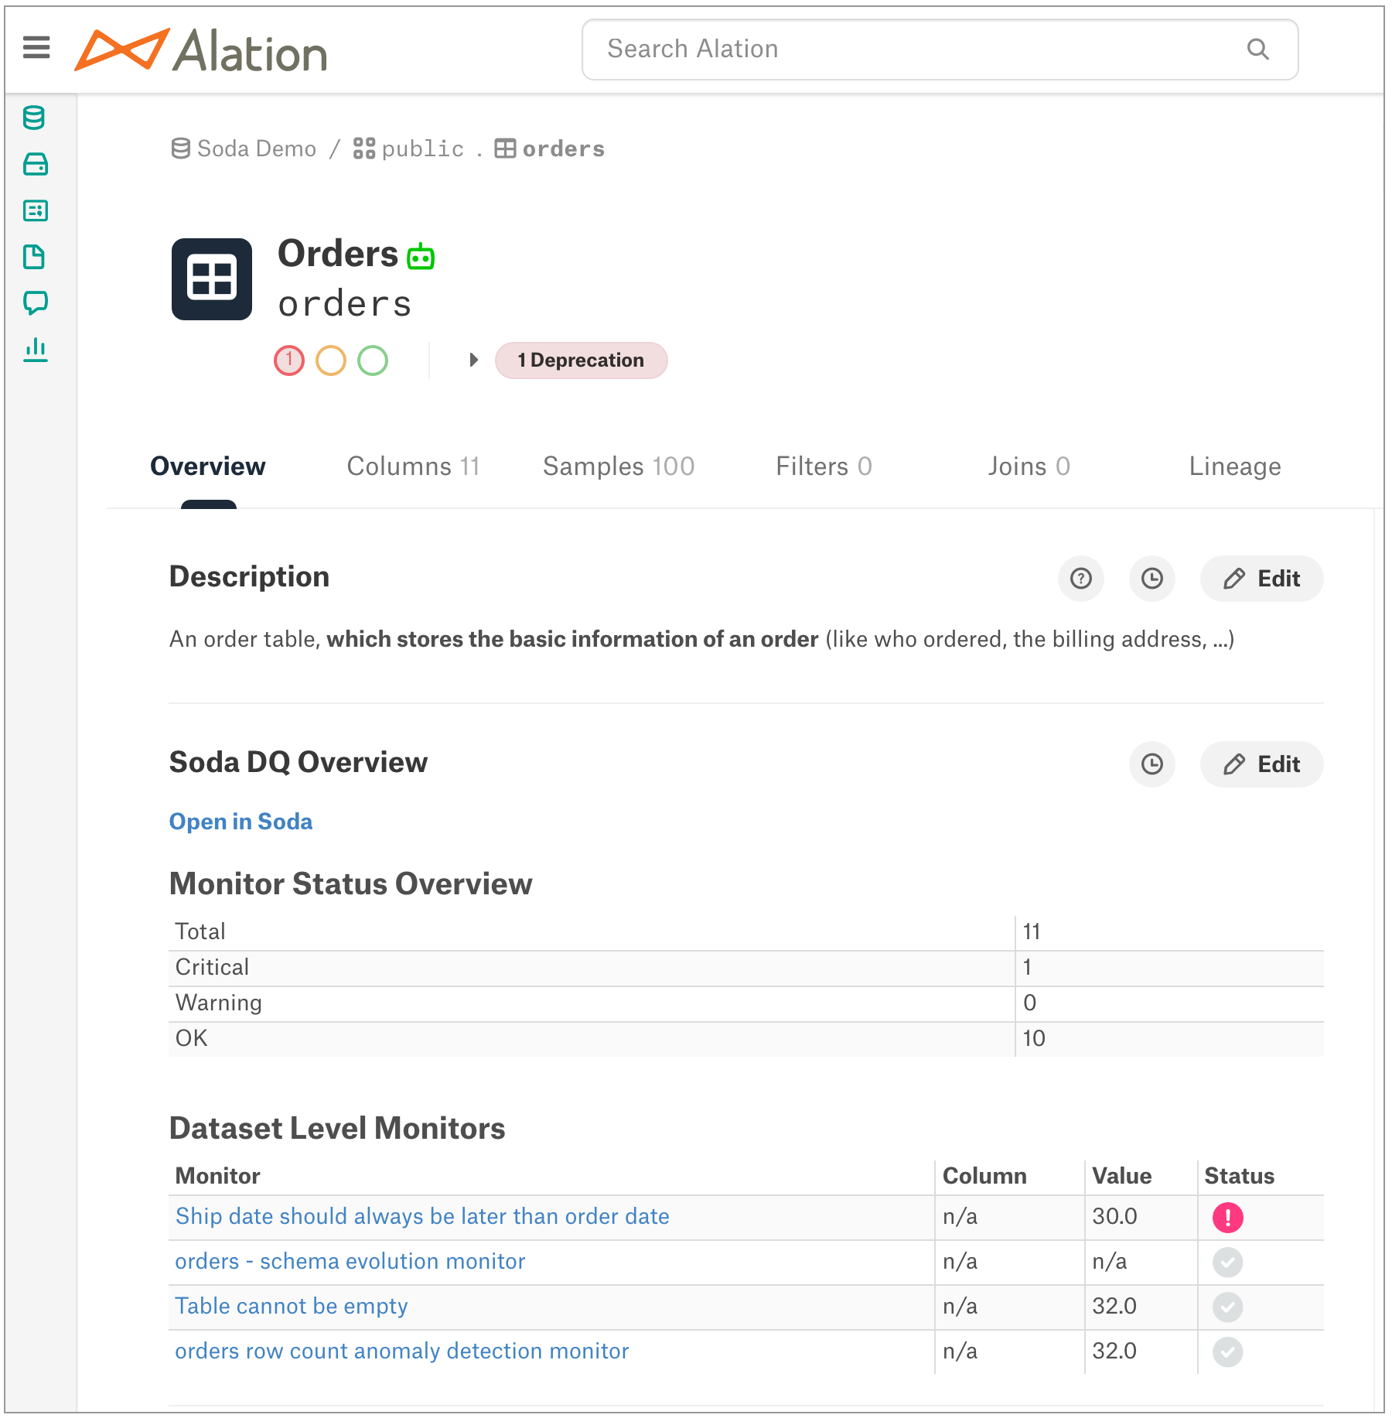Click into the Search Alation field
Screen dimensions: 1392x1425
point(940,50)
